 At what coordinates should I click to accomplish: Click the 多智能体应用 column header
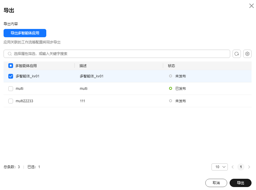click(26, 66)
